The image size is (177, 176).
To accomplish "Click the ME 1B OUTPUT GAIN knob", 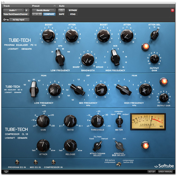I will coord(164,98).
